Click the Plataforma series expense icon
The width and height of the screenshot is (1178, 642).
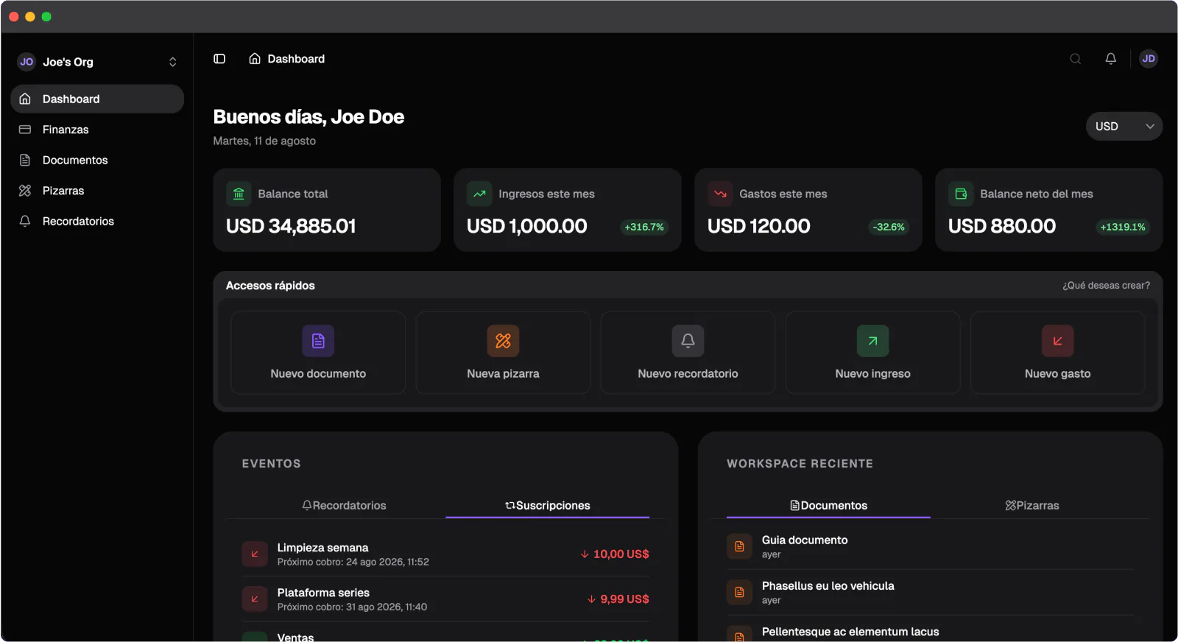(x=255, y=599)
